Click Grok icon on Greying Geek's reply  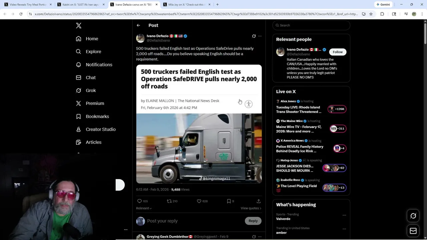coord(254,237)
